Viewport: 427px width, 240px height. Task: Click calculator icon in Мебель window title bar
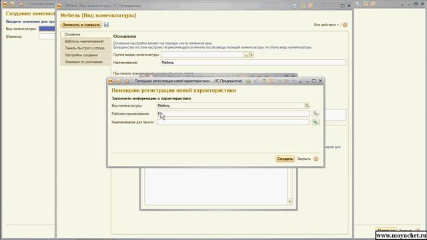pyautogui.click(x=304, y=6)
